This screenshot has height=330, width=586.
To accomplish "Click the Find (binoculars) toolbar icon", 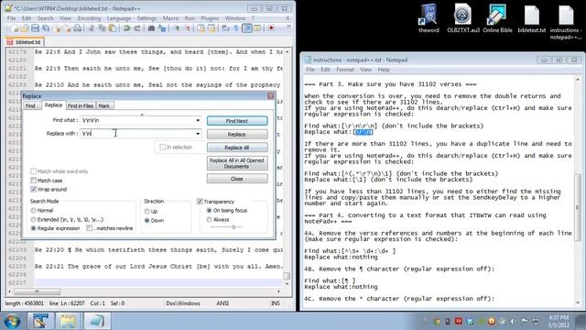I will pyautogui.click(x=151, y=28).
